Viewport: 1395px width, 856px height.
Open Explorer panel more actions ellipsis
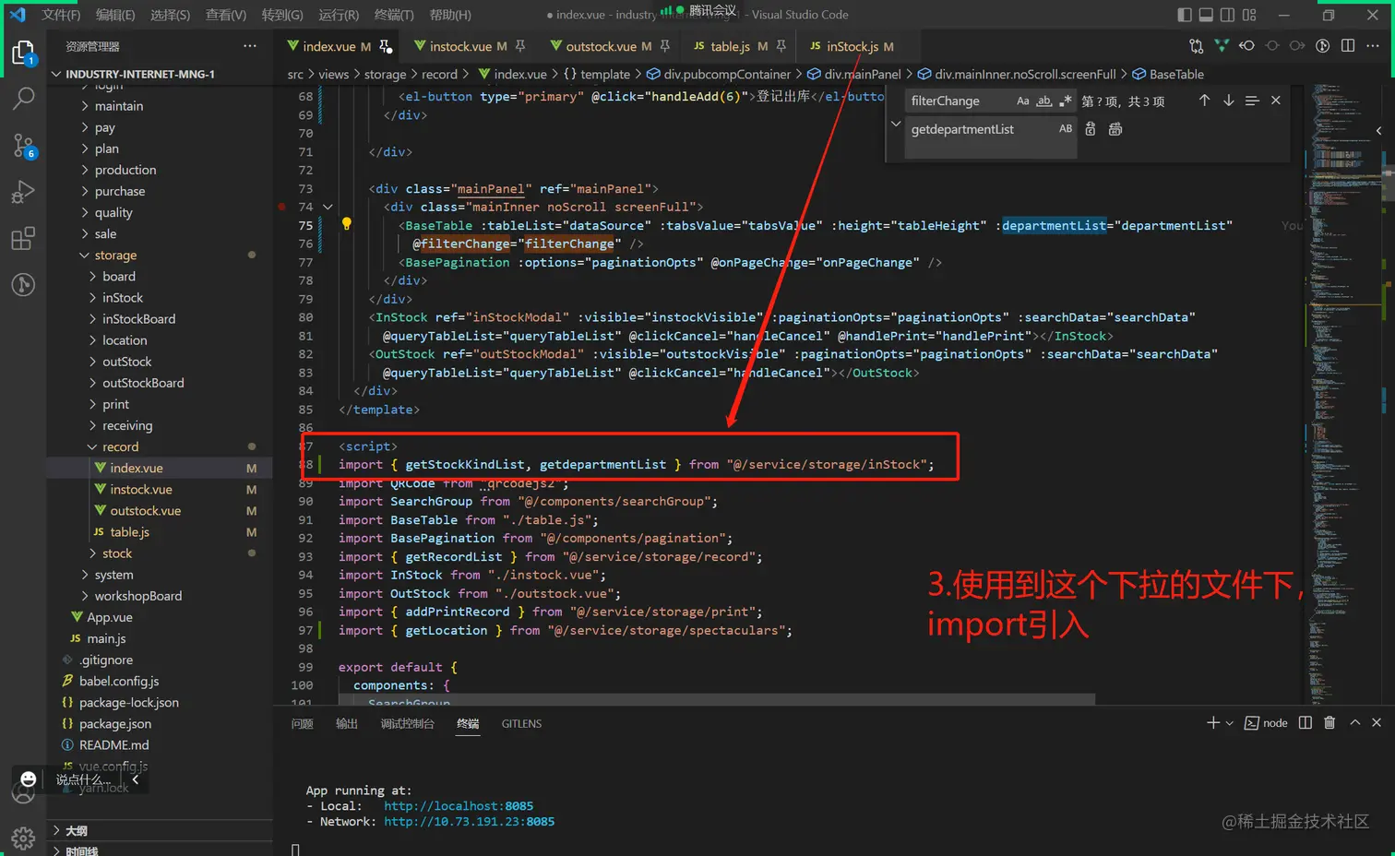(x=250, y=46)
